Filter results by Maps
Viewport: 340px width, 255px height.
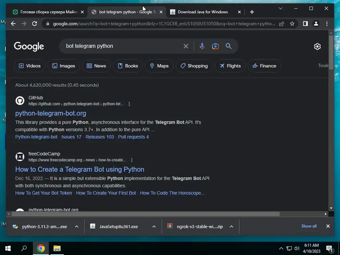click(159, 66)
